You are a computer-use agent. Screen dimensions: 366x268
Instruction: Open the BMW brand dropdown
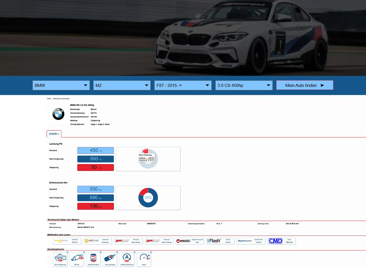pos(61,85)
